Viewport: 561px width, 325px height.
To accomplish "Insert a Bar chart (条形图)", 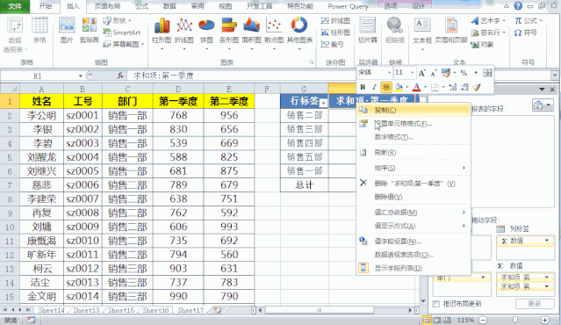I will (x=229, y=32).
